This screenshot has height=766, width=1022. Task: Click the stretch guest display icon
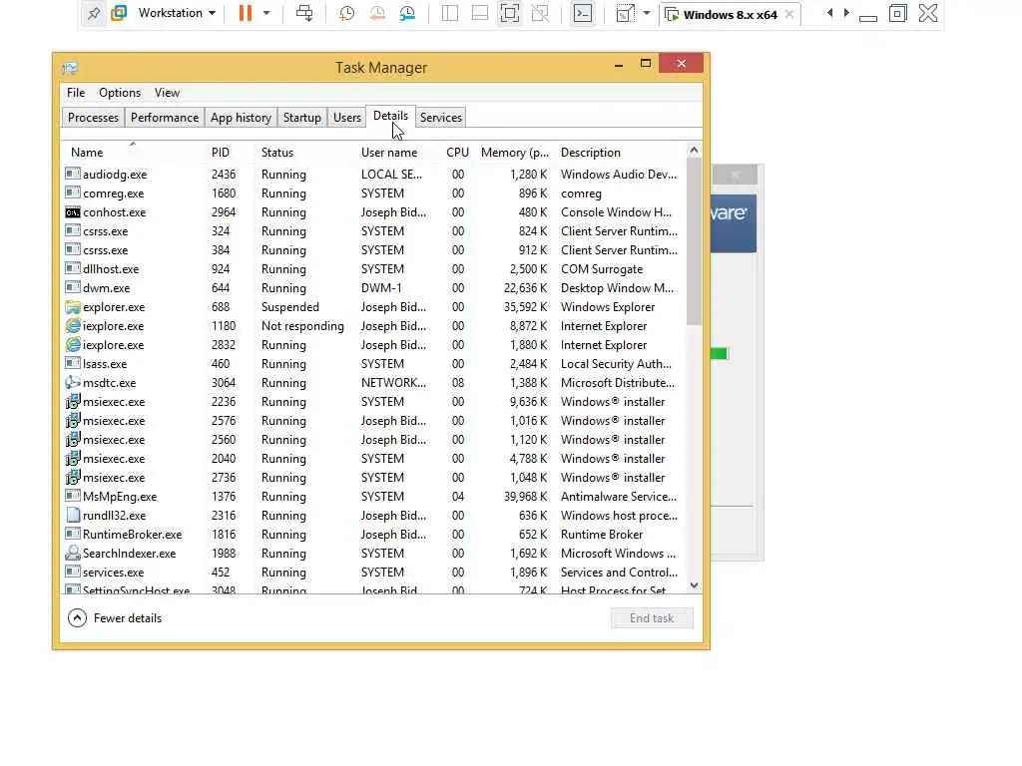(625, 13)
